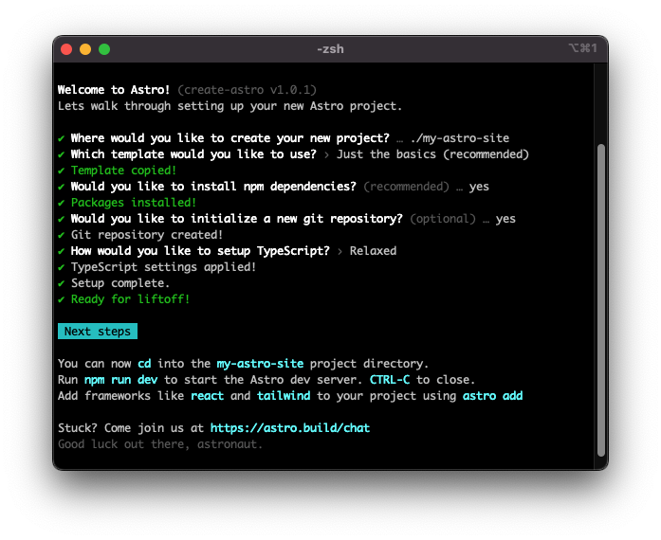Click the '(create-astro v1.0.1)' version text
Viewport: 661px width, 540px height.
247,90
